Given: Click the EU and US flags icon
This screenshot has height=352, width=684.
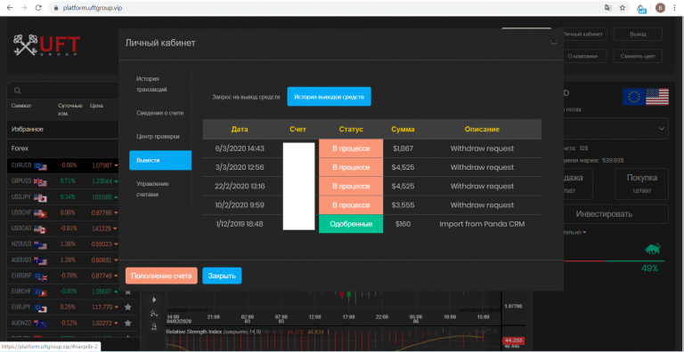Looking at the screenshot, I should [646, 97].
